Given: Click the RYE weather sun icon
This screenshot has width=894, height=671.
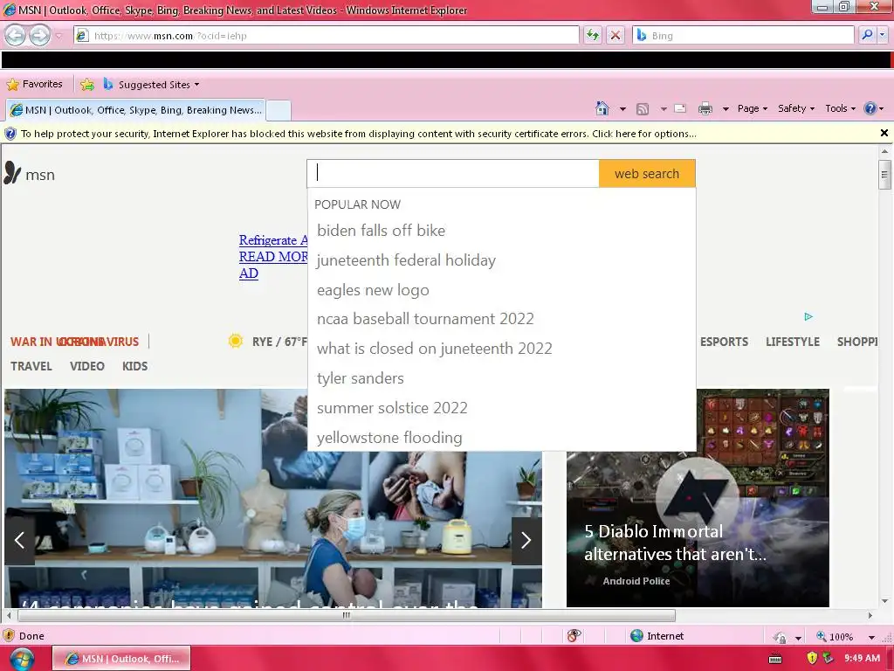Looking at the screenshot, I should pyautogui.click(x=236, y=342).
